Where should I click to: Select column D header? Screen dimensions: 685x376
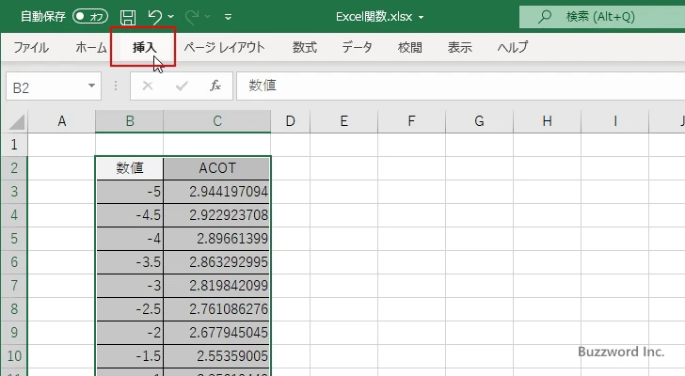(290, 121)
